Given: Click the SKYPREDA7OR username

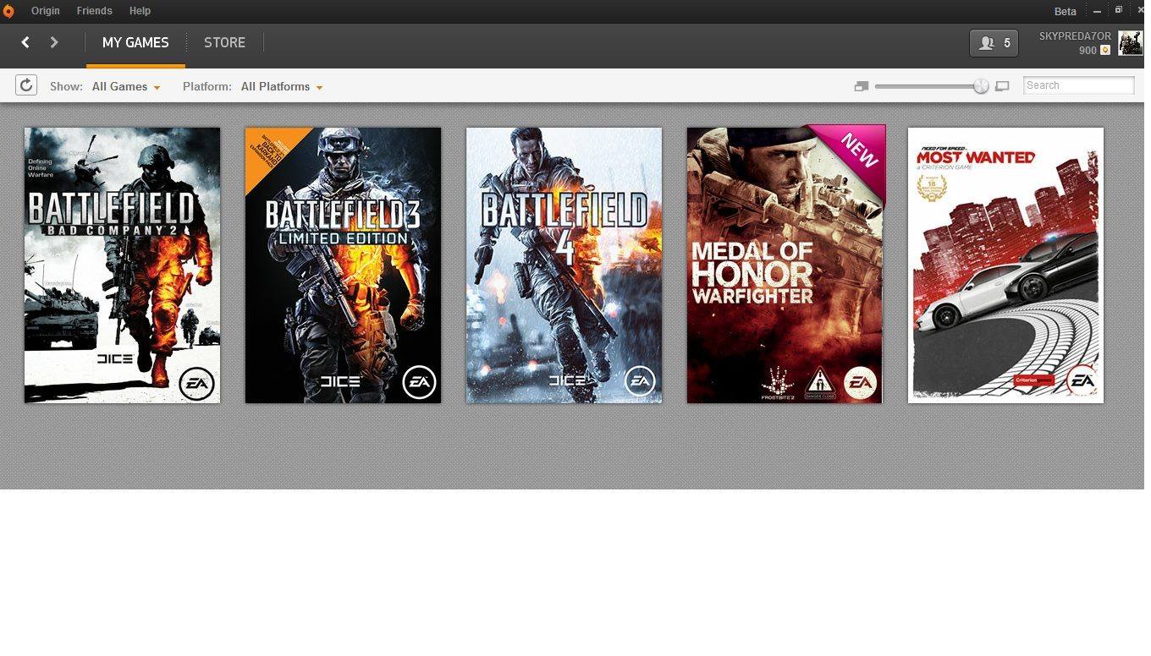Looking at the screenshot, I should pyautogui.click(x=1075, y=36).
